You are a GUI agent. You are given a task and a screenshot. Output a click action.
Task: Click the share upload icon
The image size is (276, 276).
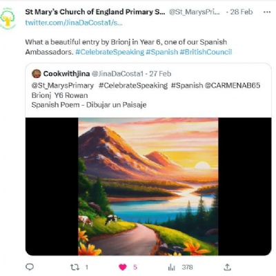(x=227, y=267)
